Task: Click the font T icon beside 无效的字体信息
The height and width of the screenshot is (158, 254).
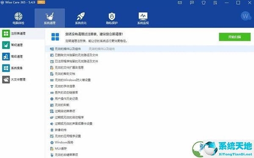Action: pos(52,86)
